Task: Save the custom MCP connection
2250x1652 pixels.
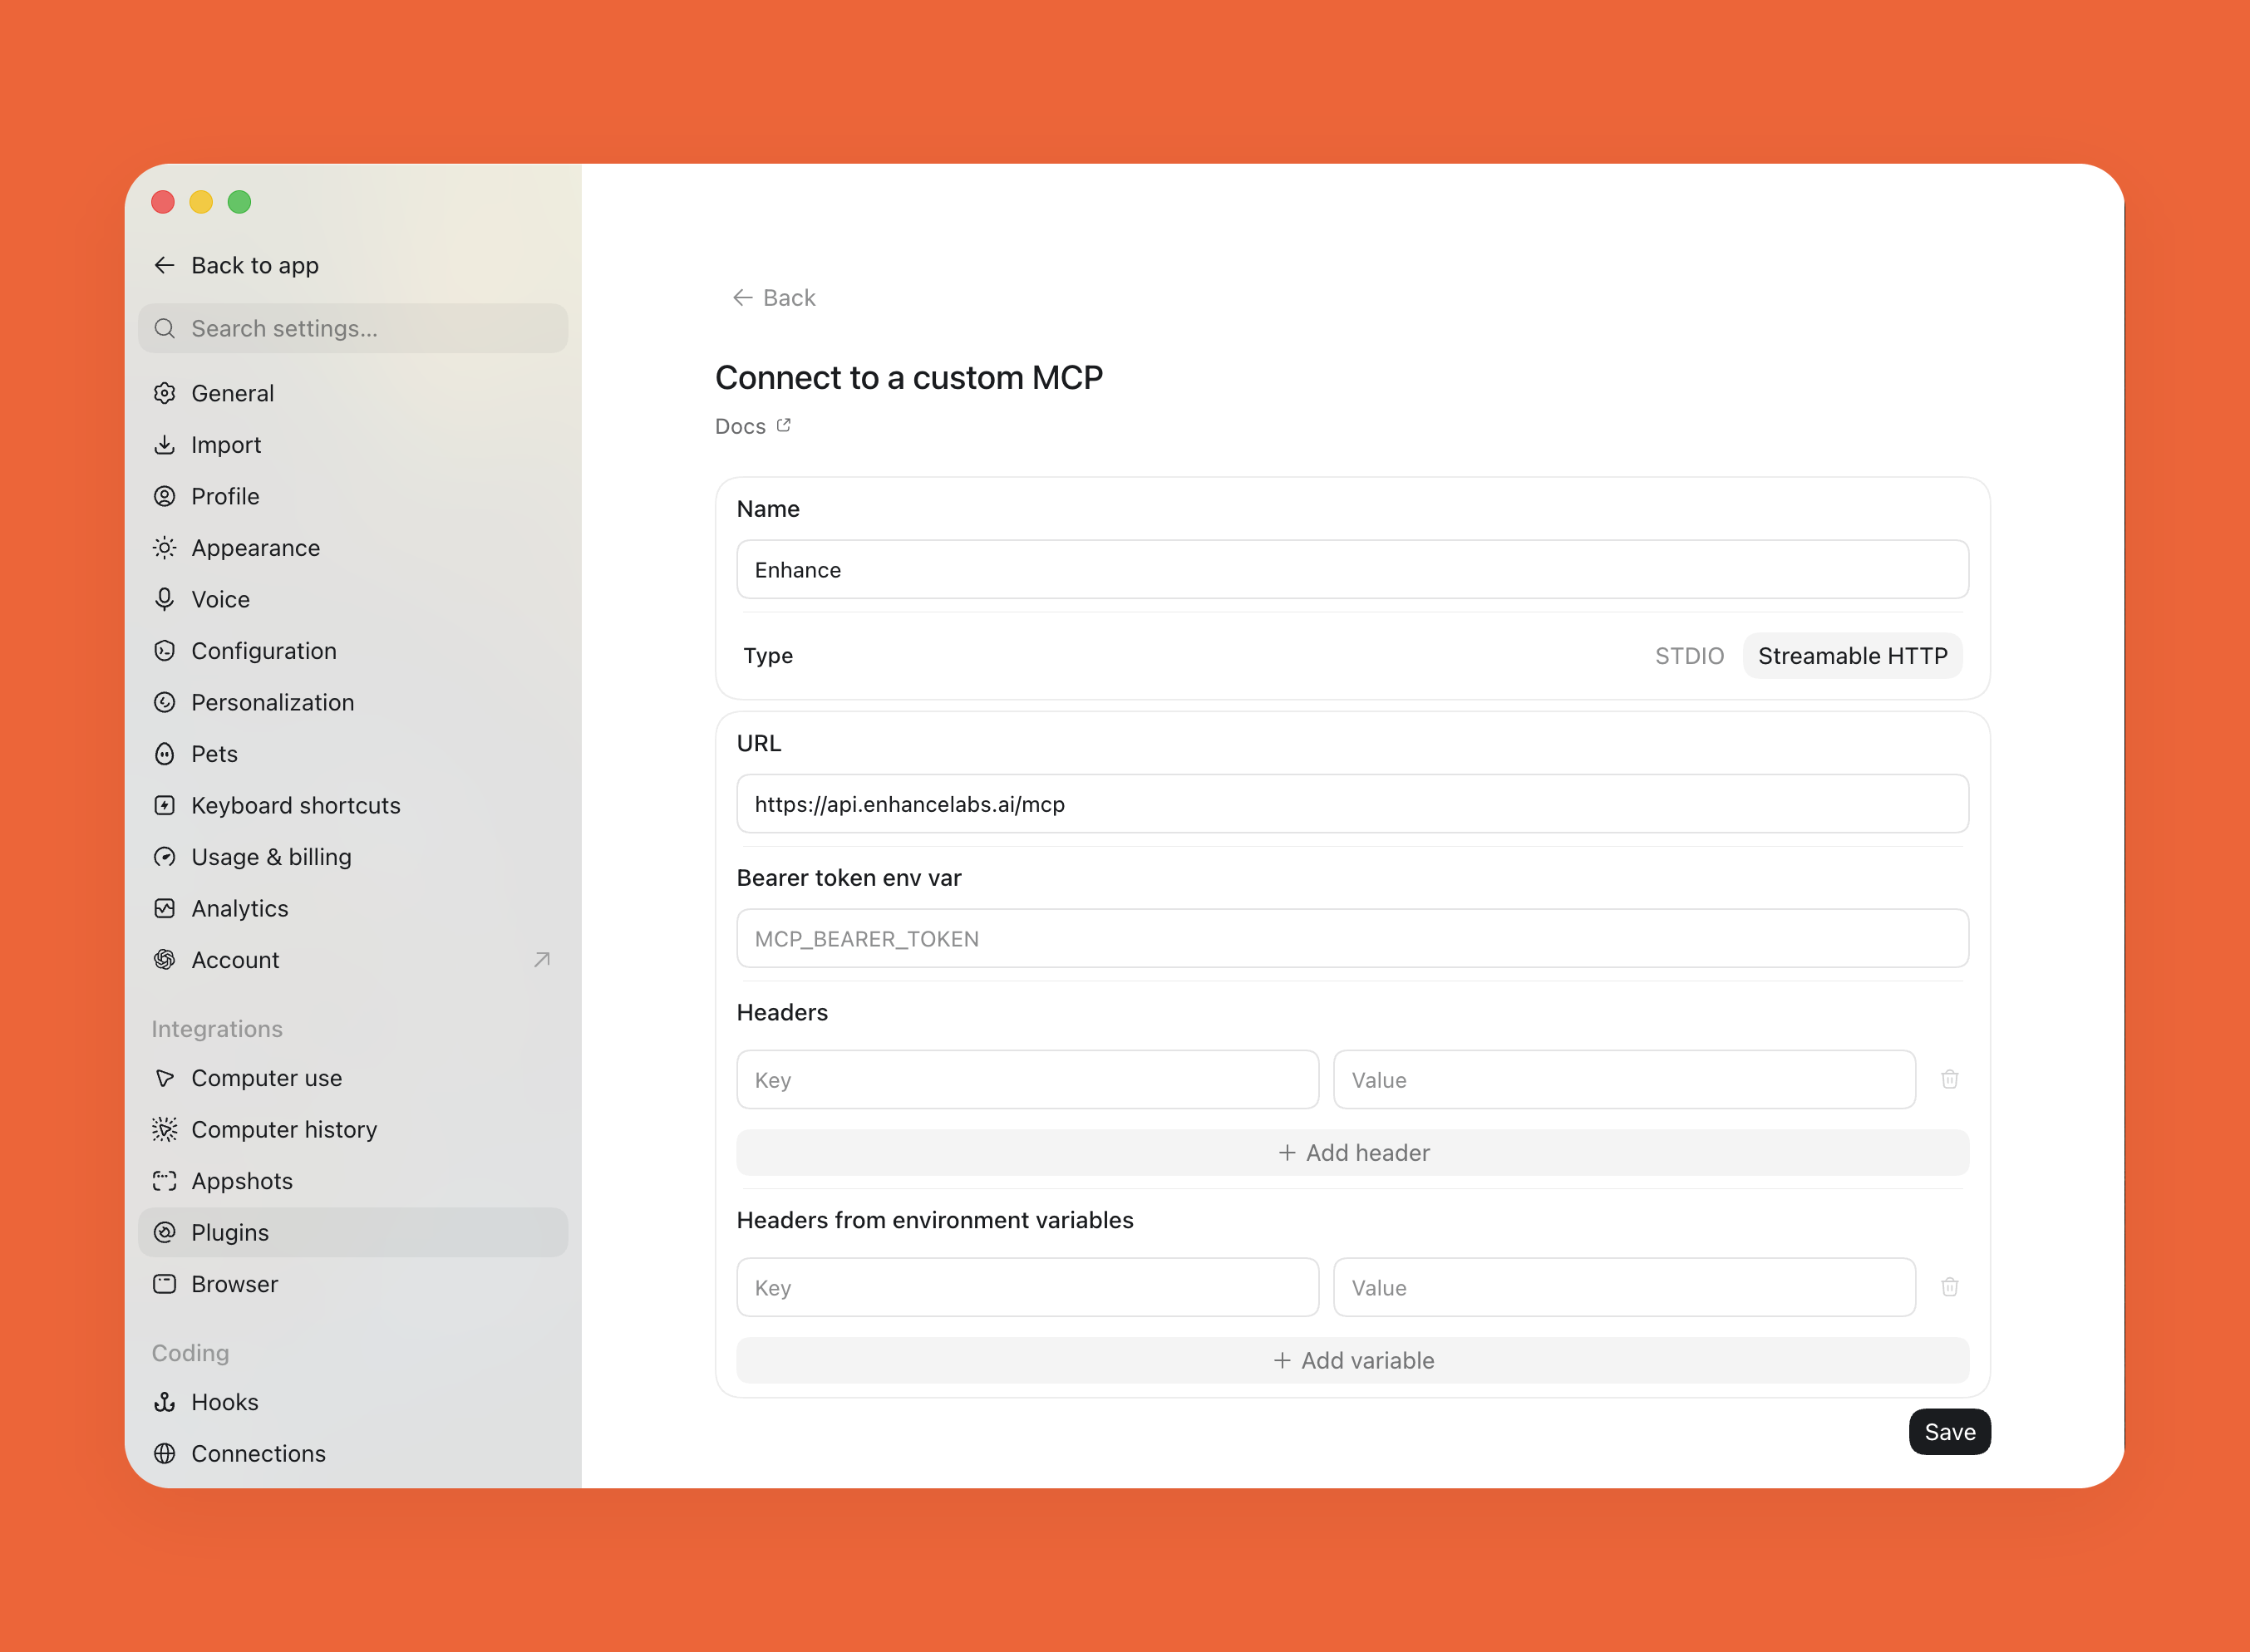Action: (x=1949, y=1432)
